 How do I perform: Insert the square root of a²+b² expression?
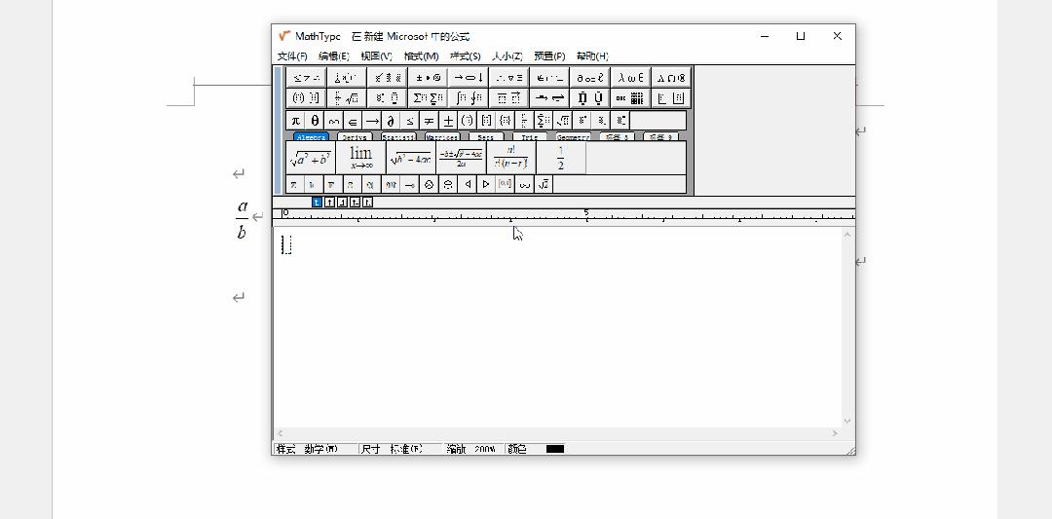pos(311,158)
